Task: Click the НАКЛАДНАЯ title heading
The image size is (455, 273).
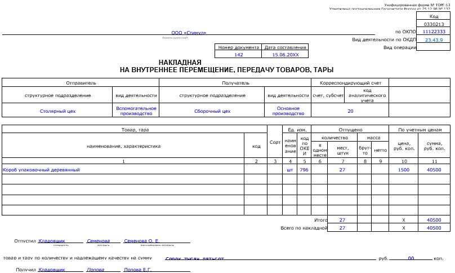Action: point(180,63)
